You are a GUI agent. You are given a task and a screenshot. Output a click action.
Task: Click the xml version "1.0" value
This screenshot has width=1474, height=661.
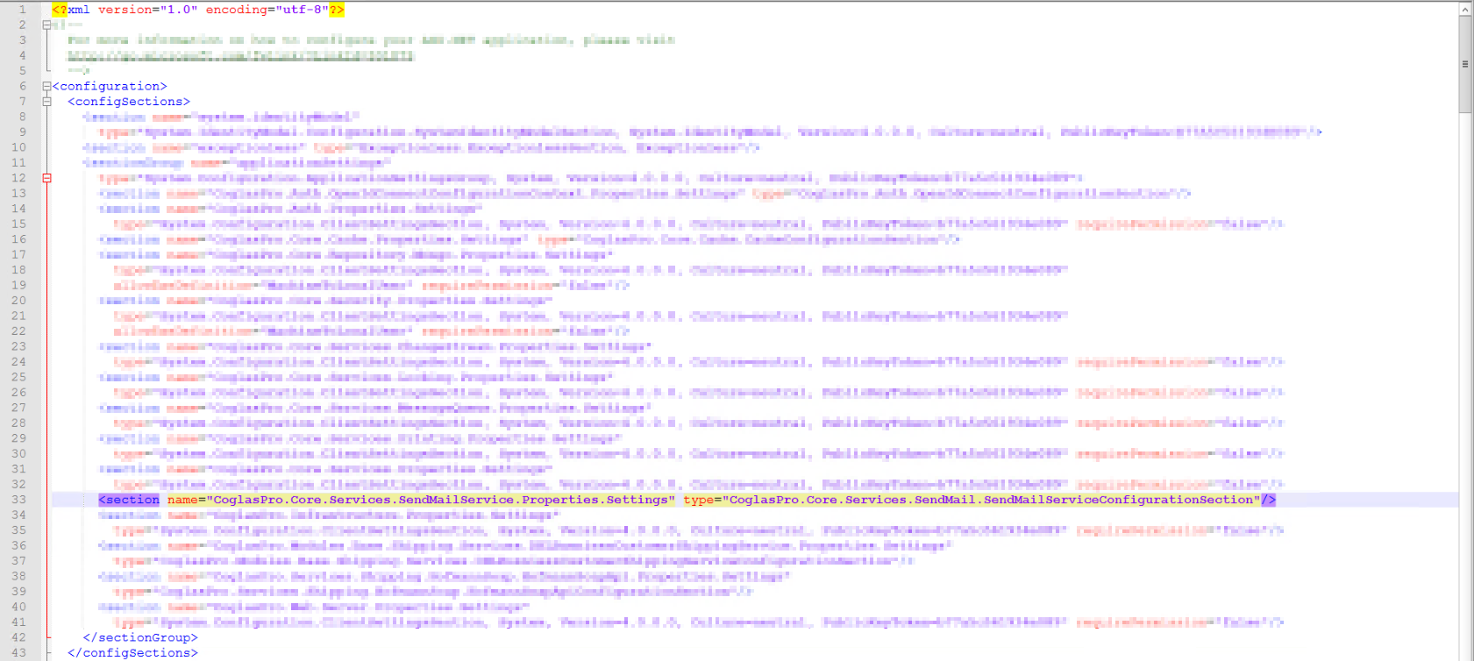179,10
